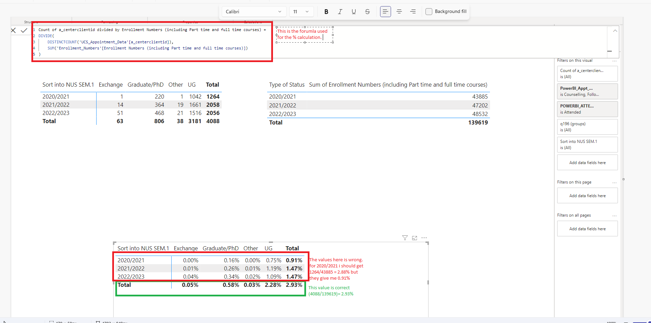Select the UG column header in percentage matrix
The image size is (651, 323).
click(x=269, y=248)
